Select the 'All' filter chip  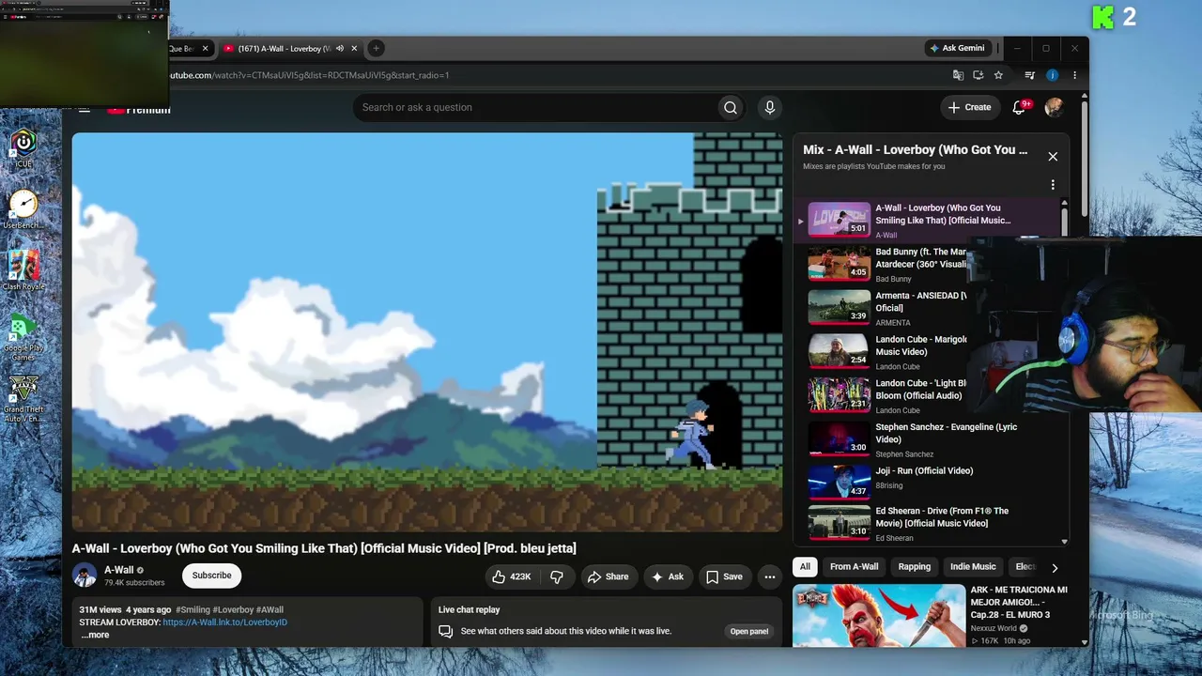point(805,567)
